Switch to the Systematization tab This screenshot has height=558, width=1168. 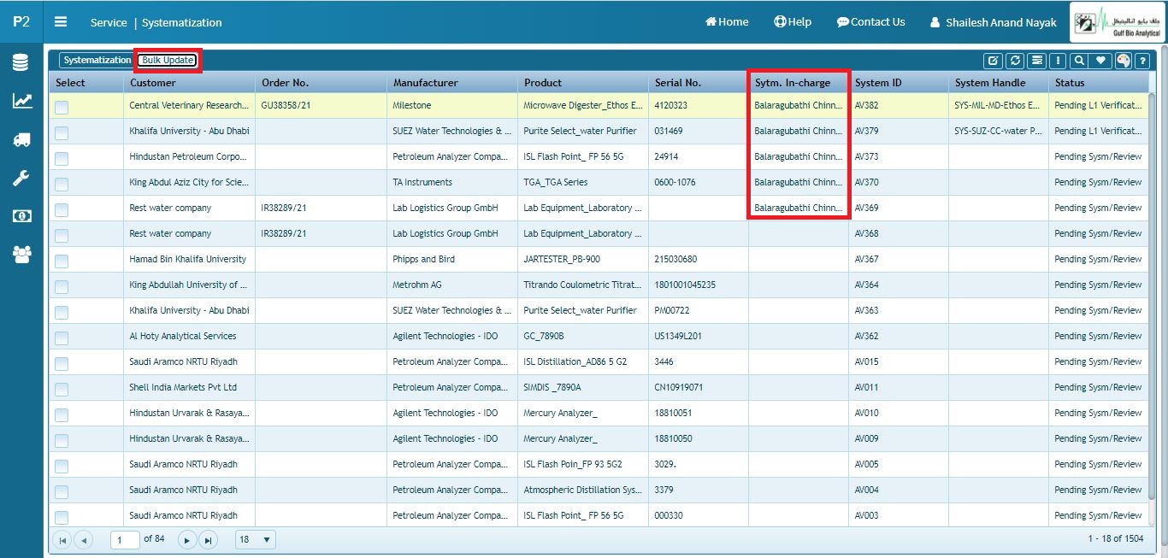click(97, 61)
